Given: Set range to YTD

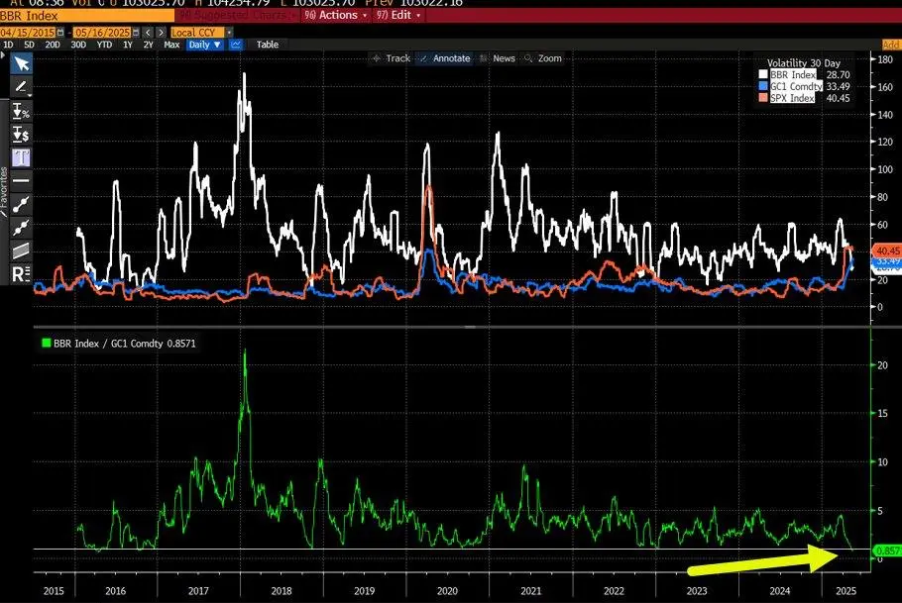Looking at the screenshot, I should pos(102,45).
